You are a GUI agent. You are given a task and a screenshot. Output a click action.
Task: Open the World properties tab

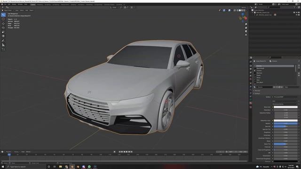[251, 79]
